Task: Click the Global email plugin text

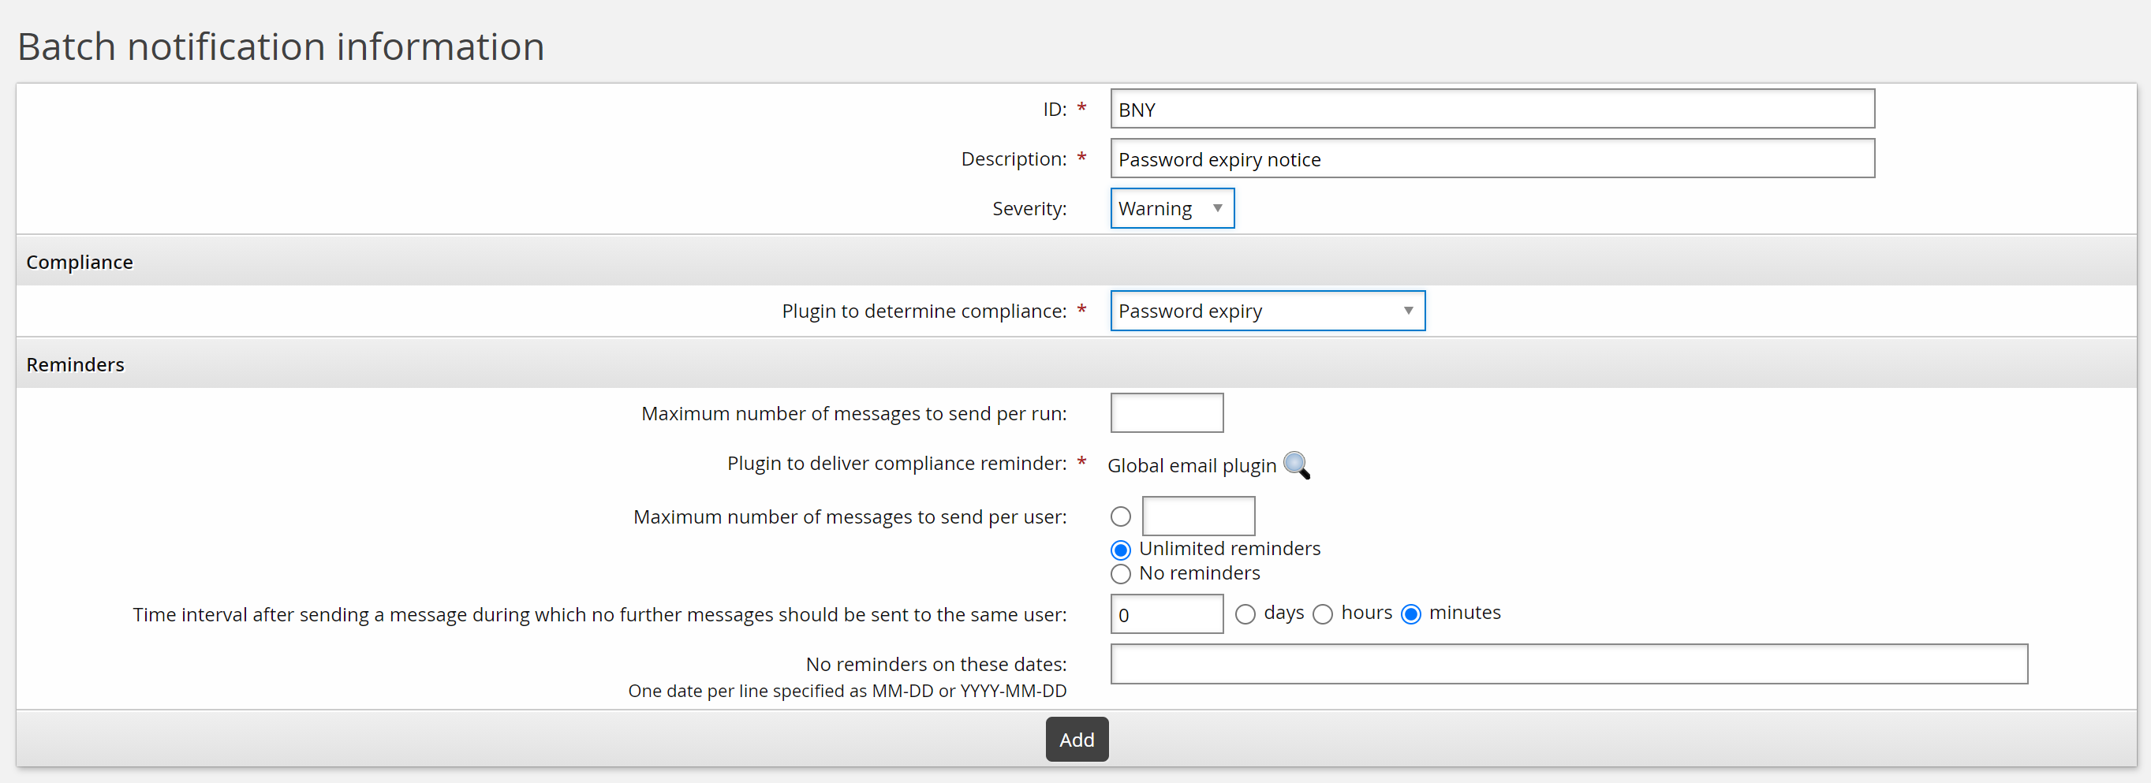Action: pyautogui.click(x=1191, y=466)
